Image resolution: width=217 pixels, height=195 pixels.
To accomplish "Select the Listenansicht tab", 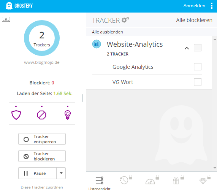I will [99, 183].
